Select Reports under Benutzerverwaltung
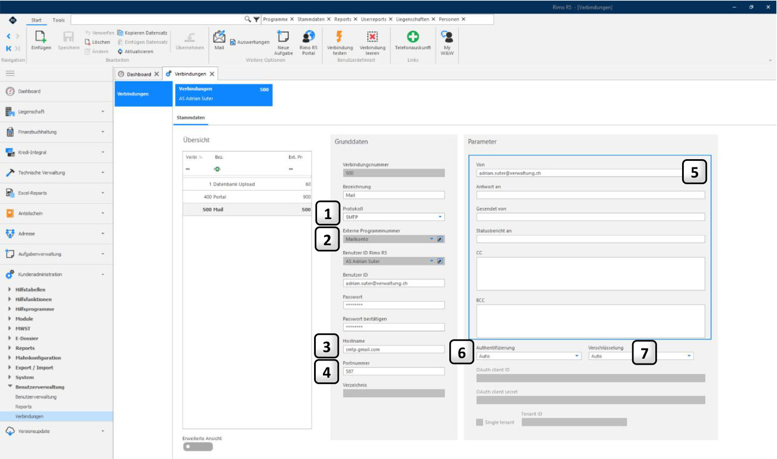Image resolution: width=777 pixels, height=459 pixels. (x=24, y=407)
